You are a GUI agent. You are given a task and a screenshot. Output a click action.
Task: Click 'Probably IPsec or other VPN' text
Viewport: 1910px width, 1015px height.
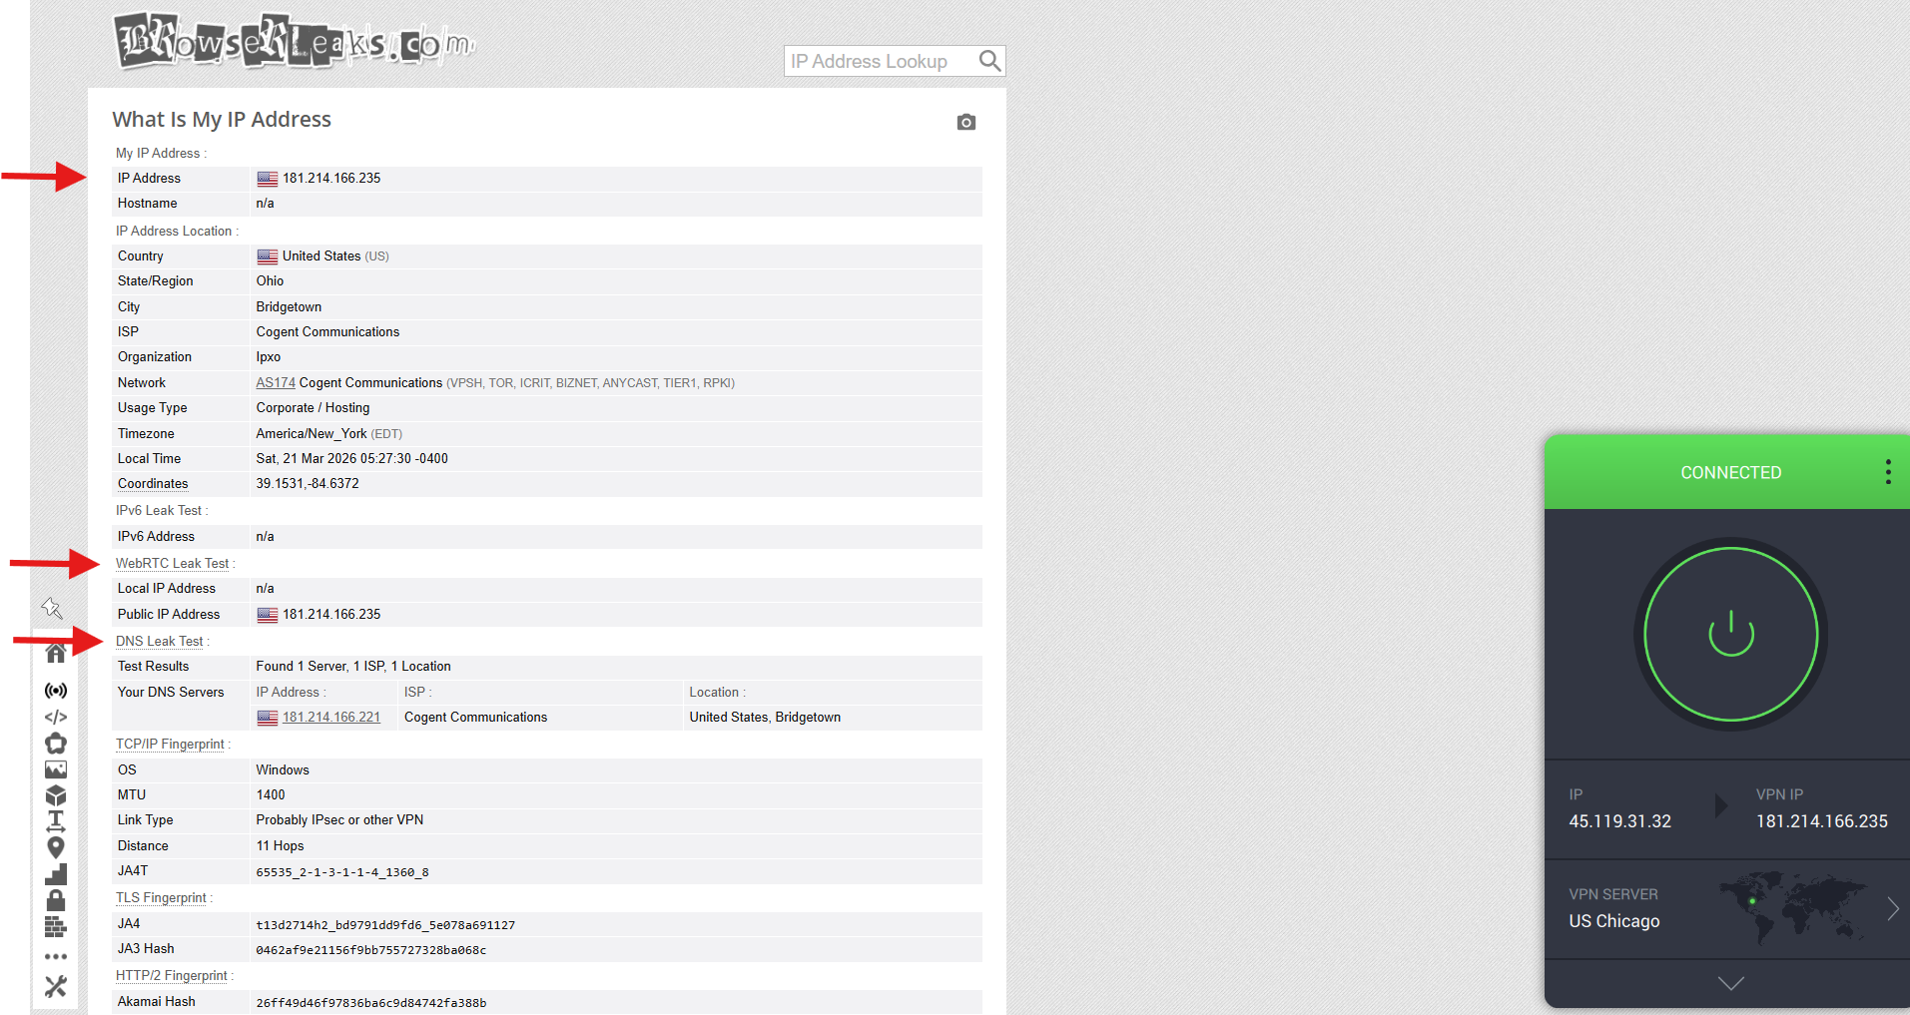[339, 820]
